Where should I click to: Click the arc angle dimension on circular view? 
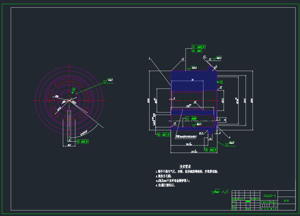coord(84,133)
